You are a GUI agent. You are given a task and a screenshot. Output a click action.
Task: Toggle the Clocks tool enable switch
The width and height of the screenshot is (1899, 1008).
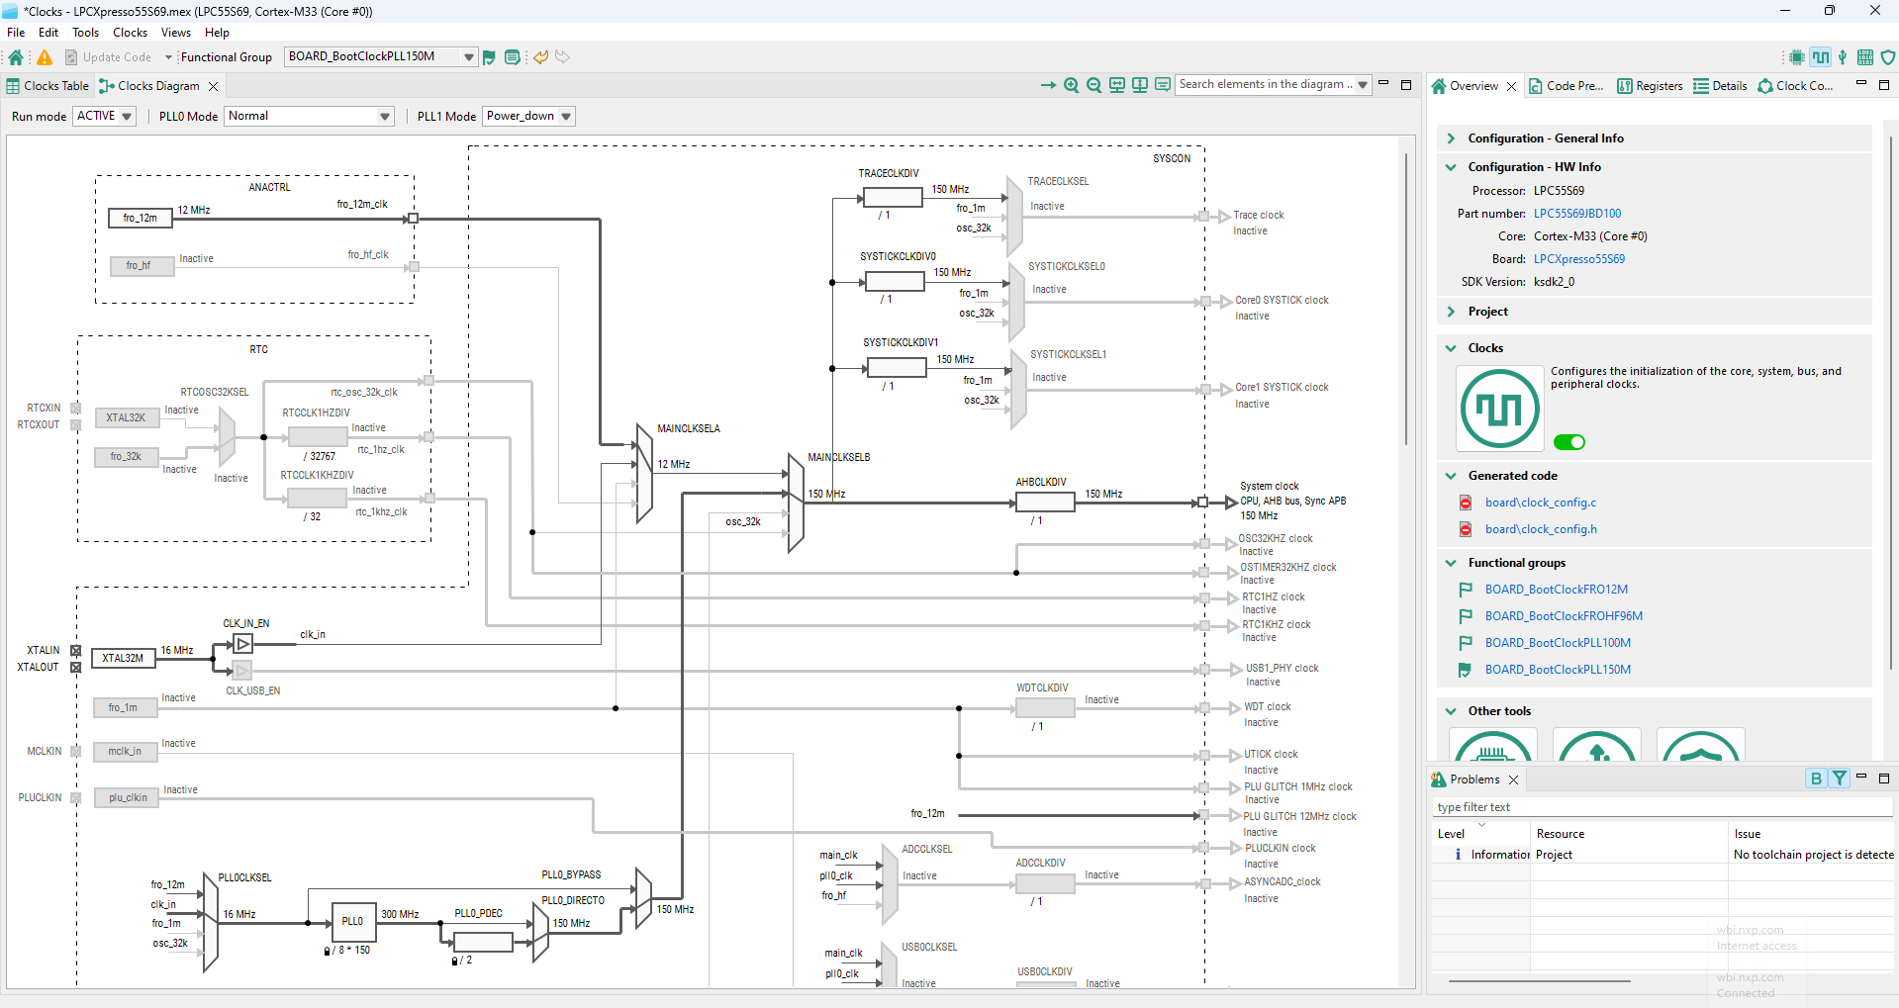1569,442
